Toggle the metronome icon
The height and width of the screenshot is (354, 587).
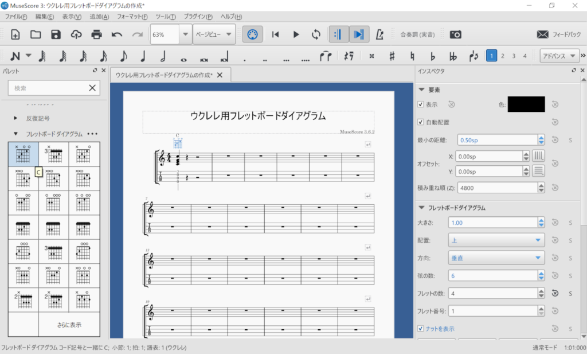coord(379,34)
